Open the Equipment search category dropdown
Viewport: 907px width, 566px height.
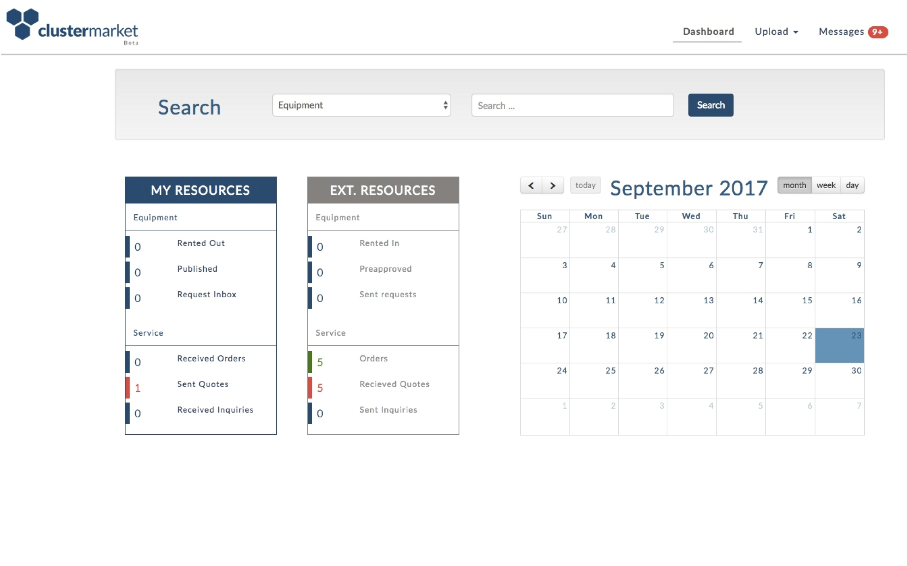point(361,105)
